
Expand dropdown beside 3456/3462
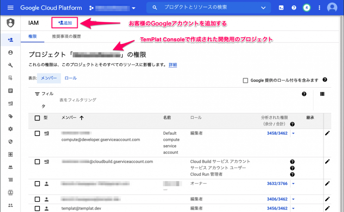pos(293,208)
